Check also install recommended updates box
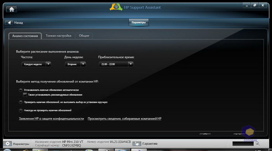 [x=25, y=95]
